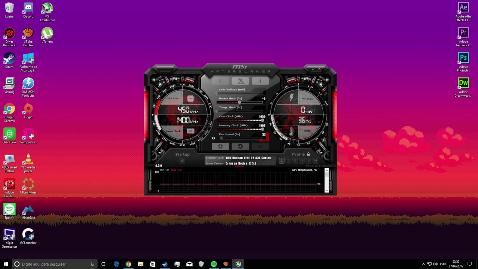Select profile slot 5
This screenshot has height=269, width=478.
(x=308, y=161)
